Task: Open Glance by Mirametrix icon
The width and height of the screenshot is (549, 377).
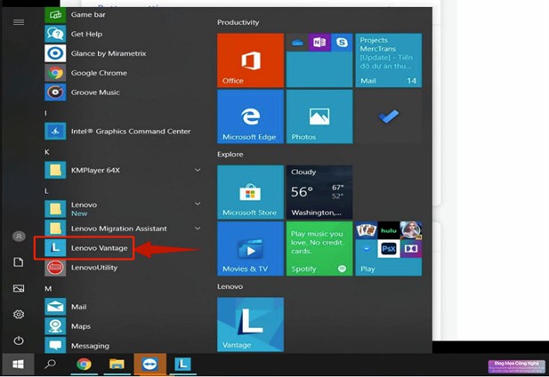Action: (55, 53)
